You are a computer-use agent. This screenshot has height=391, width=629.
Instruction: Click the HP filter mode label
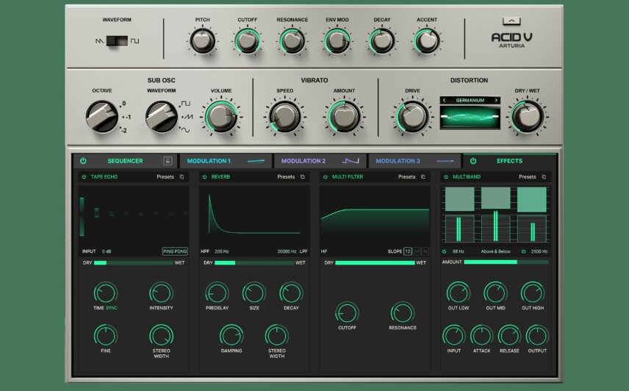[x=324, y=251]
